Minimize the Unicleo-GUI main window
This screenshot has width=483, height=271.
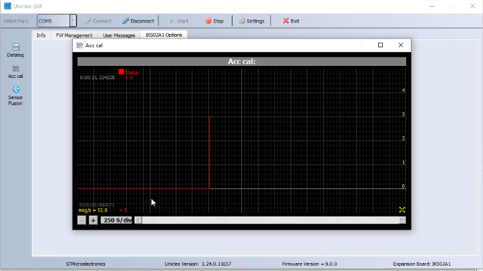pos(432,6)
